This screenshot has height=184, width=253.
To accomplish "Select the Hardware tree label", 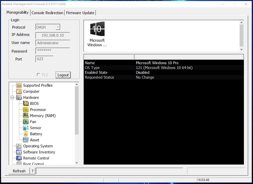I will (31, 98).
